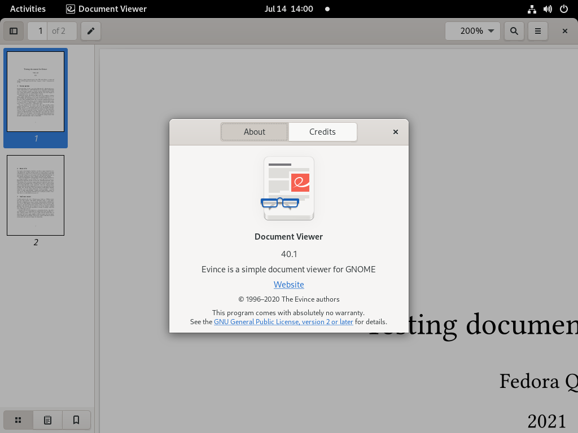Click the "Document Viewer" title in dialog
578x433 pixels.
pos(288,237)
